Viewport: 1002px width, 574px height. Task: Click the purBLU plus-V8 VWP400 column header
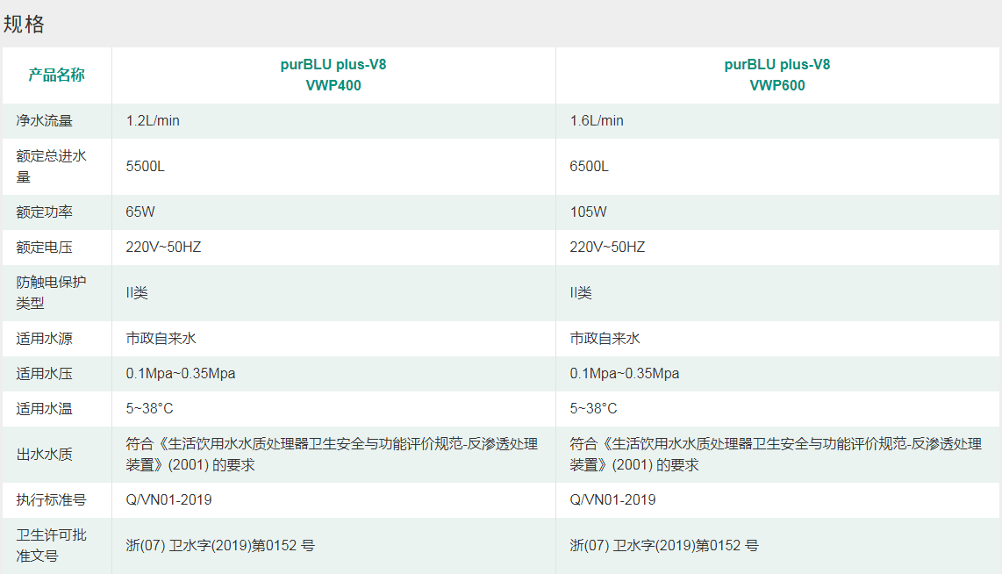pyautogui.click(x=333, y=75)
